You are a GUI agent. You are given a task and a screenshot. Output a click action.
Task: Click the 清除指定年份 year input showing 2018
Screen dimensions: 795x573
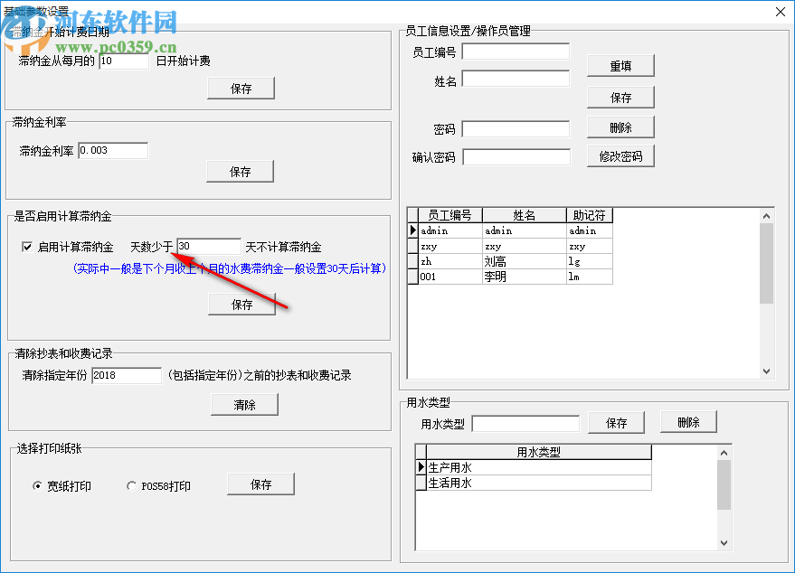tap(126, 375)
